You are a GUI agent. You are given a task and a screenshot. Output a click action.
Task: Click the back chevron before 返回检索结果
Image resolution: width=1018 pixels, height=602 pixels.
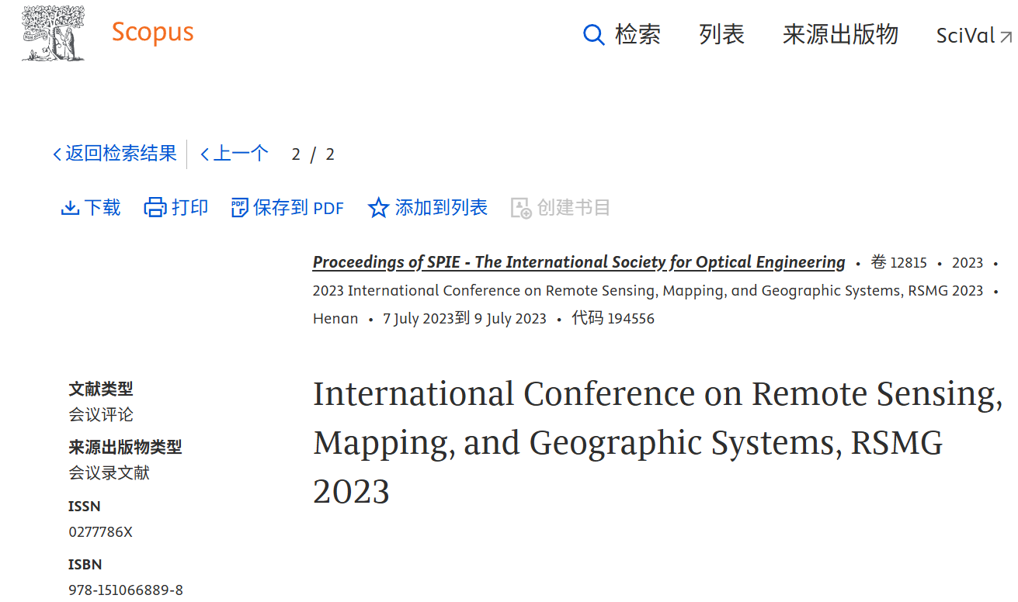point(57,154)
